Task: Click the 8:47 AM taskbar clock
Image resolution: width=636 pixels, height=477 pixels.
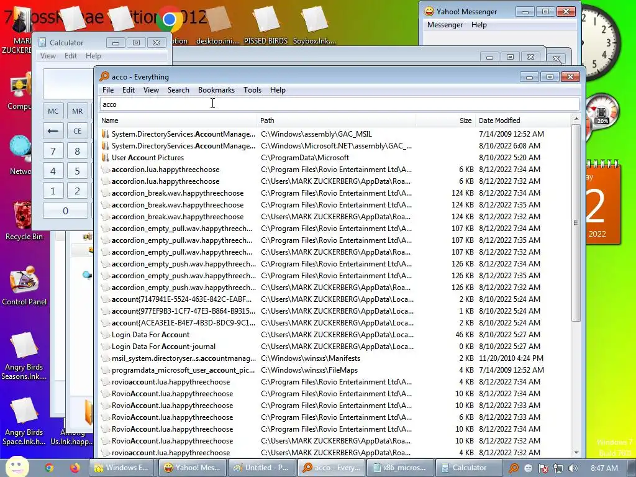Action: (x=604, y=468)
